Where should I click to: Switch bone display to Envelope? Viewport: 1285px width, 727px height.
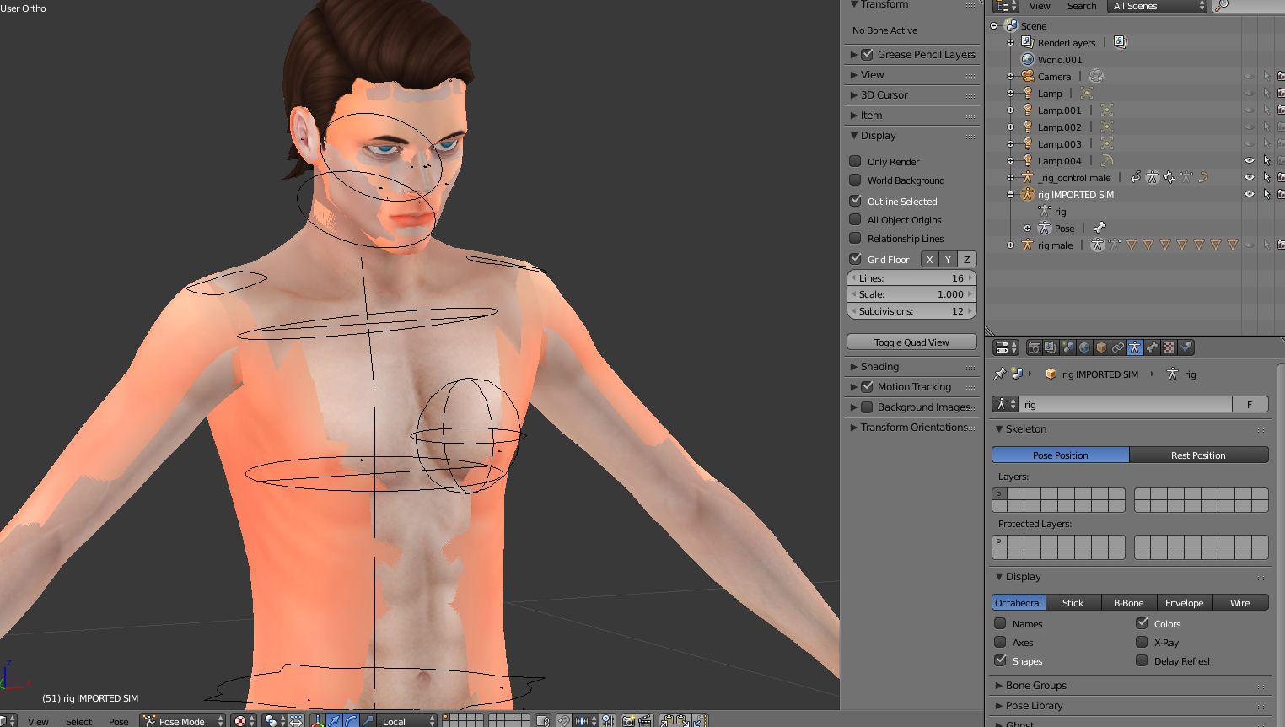1185,602
